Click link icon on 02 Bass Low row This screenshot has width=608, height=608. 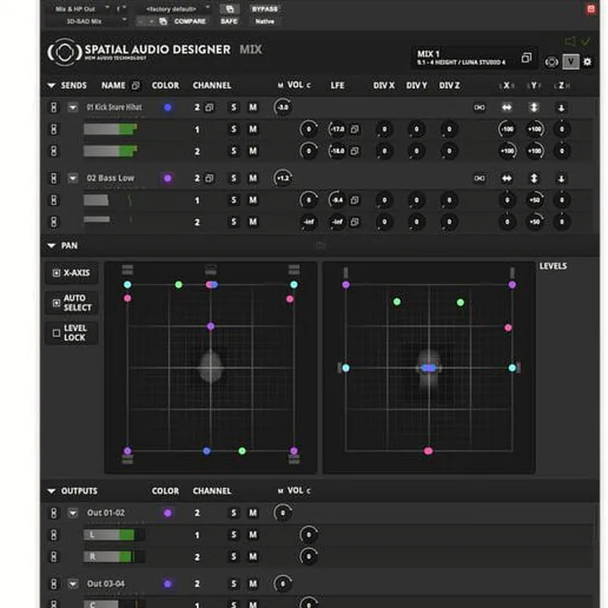(x=480, y=178)
